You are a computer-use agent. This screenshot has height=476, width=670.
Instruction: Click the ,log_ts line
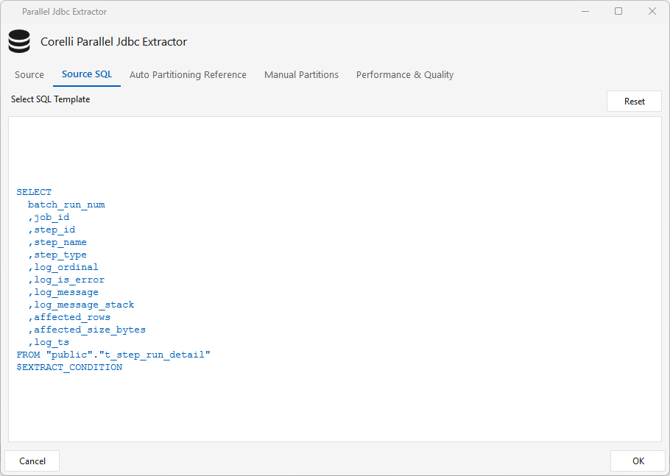click(49, 342)
